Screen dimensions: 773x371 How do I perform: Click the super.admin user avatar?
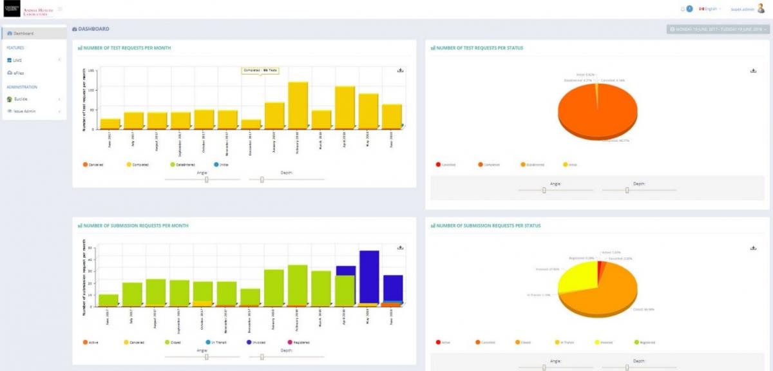click(x=761, y=8)
